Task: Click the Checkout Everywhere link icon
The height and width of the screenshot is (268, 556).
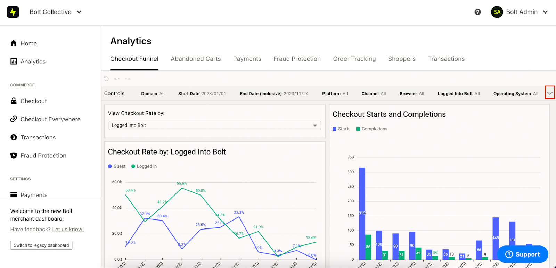Action: coord(14,119)
